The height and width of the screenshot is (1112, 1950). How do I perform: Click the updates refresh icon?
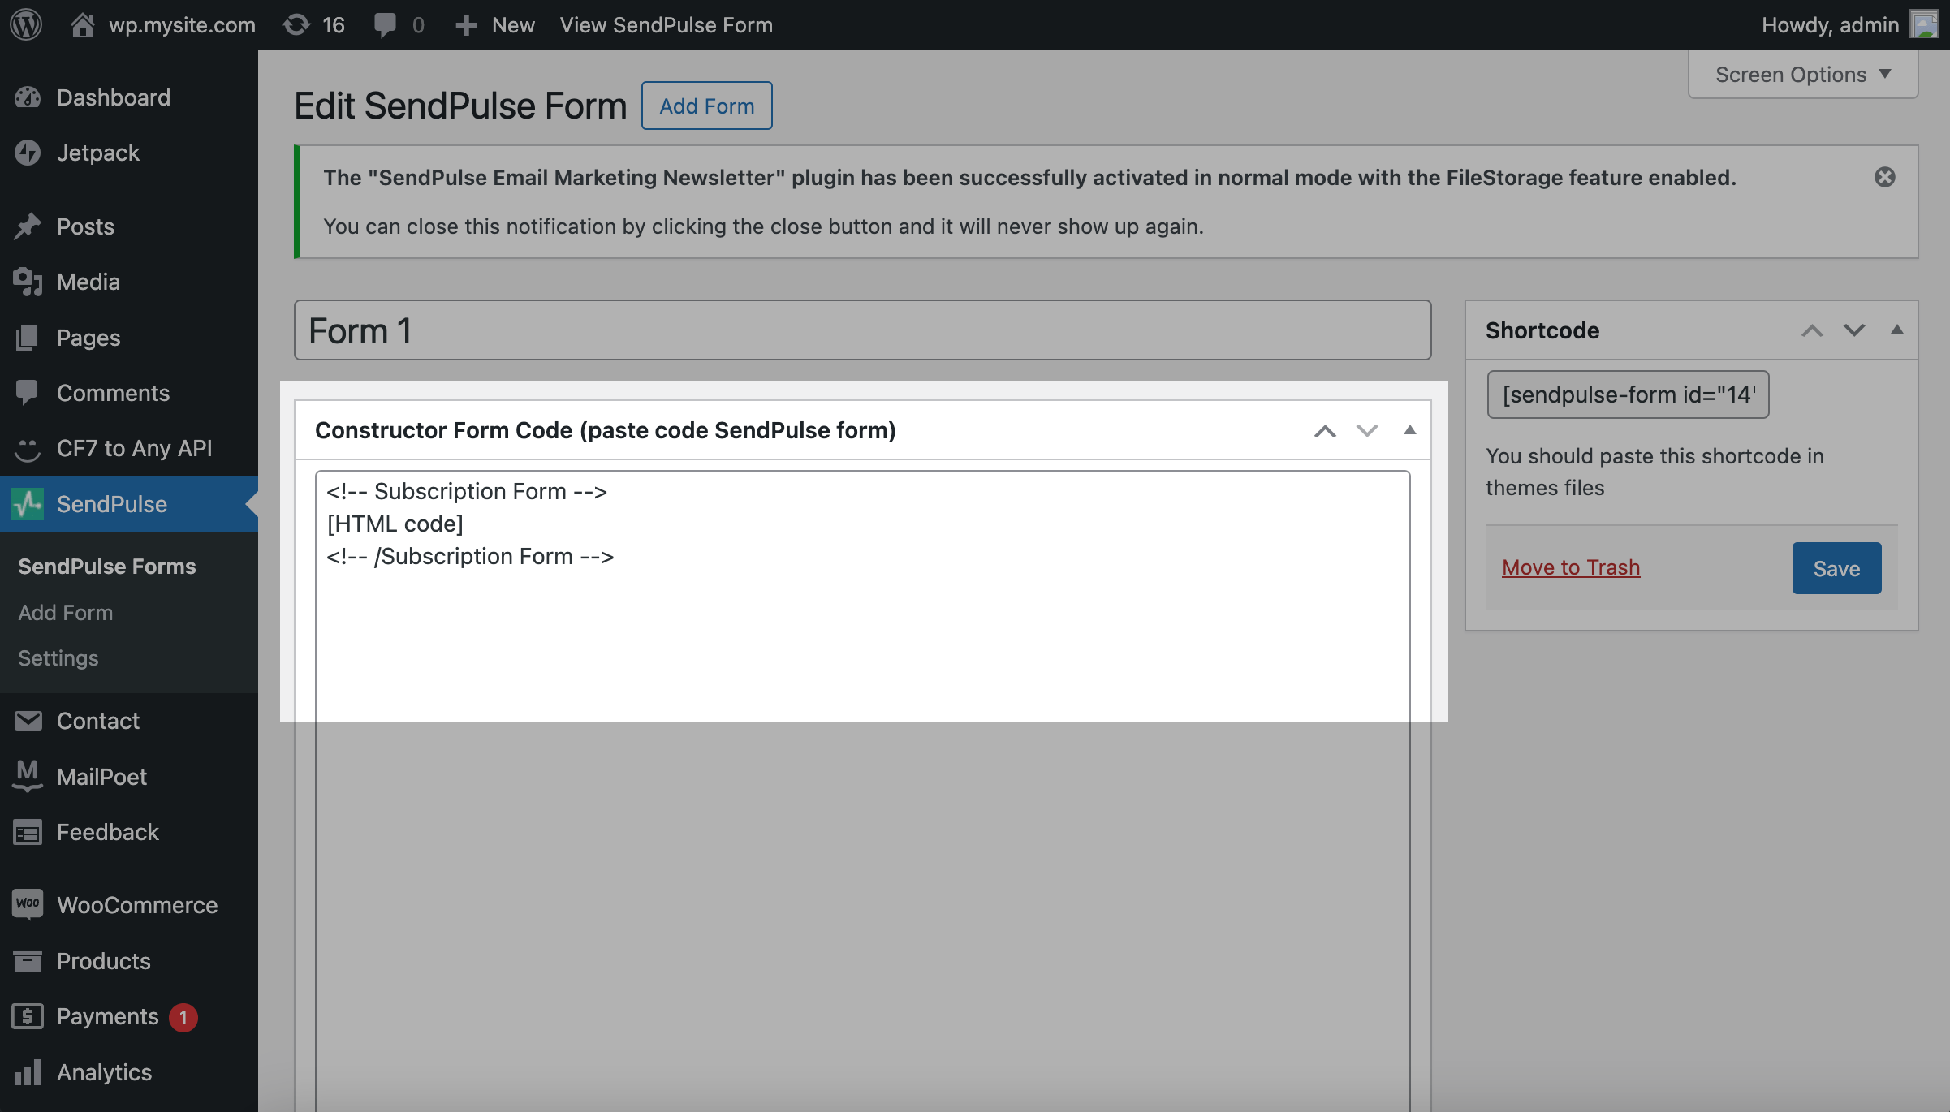296,24
